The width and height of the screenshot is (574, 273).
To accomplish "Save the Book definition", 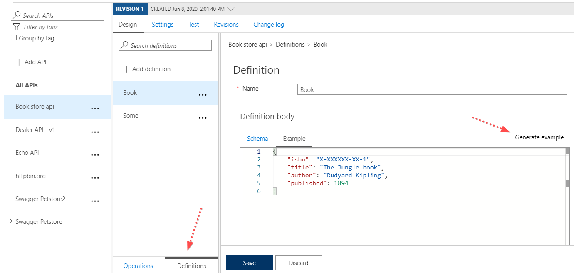I will 249,262.
